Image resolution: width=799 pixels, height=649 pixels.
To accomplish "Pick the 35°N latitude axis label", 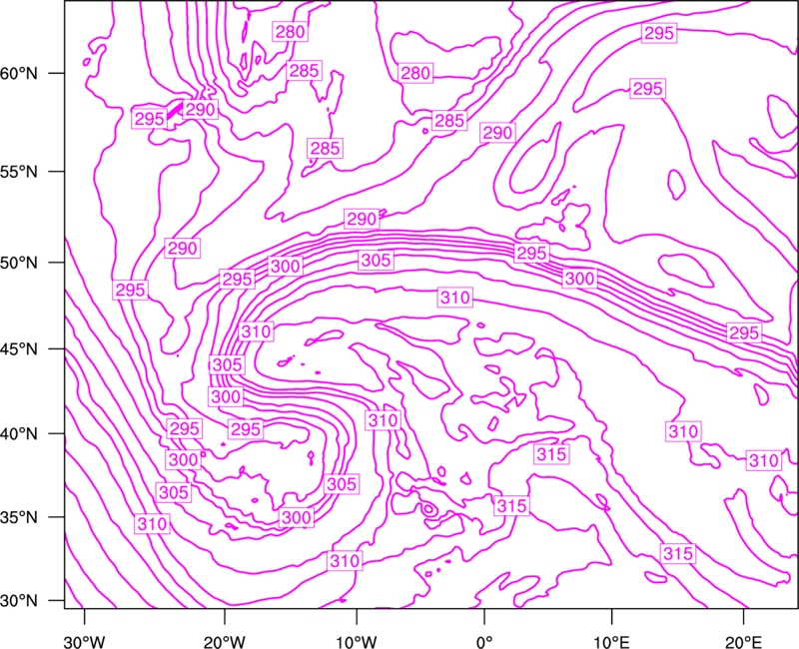I will pos(19,517).
